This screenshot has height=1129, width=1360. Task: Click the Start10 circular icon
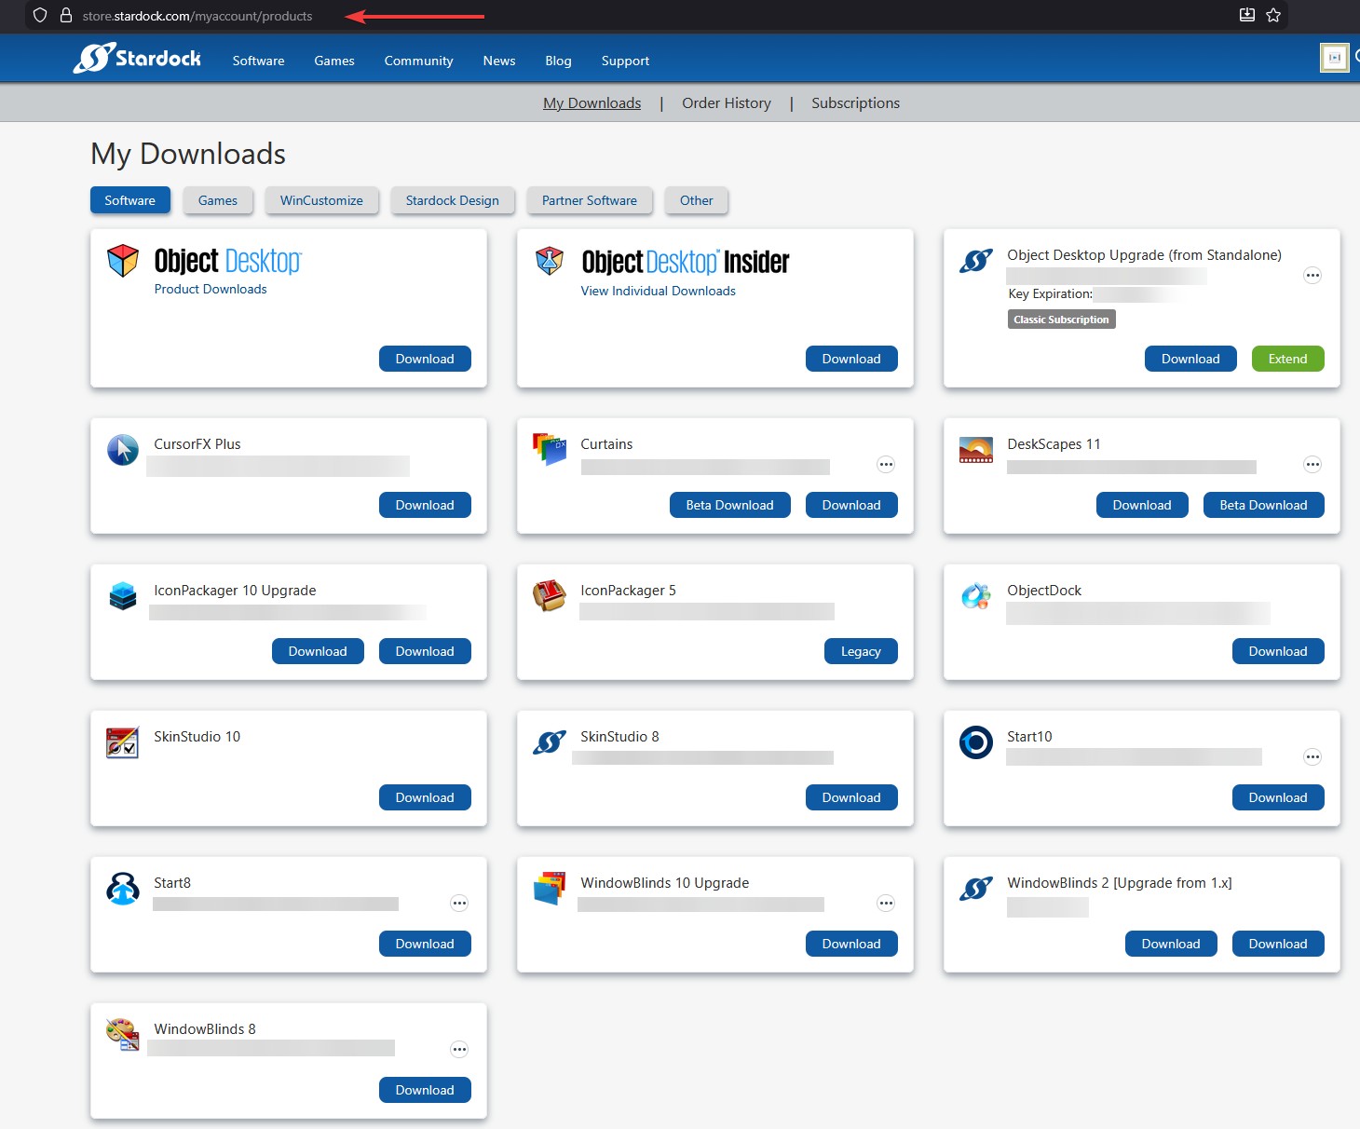(975, 742)
